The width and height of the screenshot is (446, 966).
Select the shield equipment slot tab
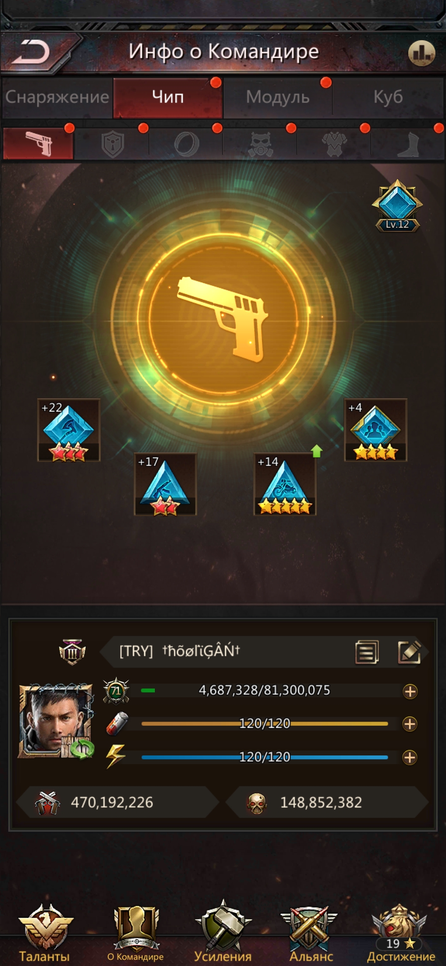pyautogui.click(x=112, y=144)
